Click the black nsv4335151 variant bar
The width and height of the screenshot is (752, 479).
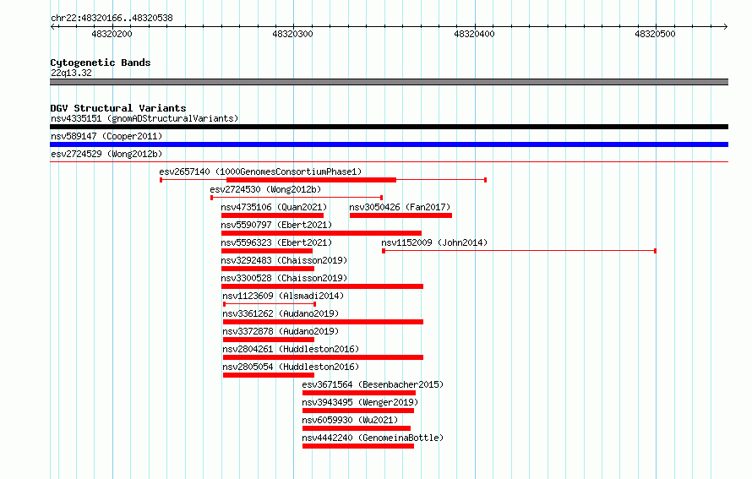coord(389,127)
